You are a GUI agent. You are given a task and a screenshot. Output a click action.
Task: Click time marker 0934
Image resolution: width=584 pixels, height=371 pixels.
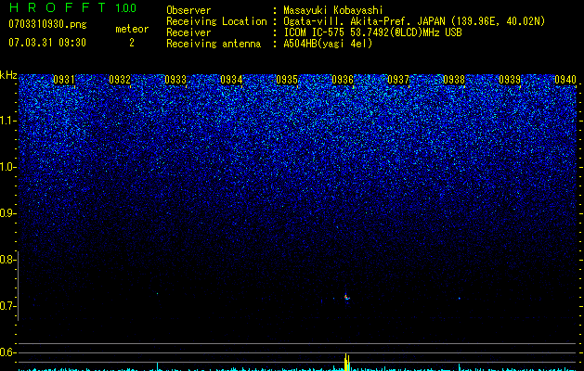coord(231,80)
